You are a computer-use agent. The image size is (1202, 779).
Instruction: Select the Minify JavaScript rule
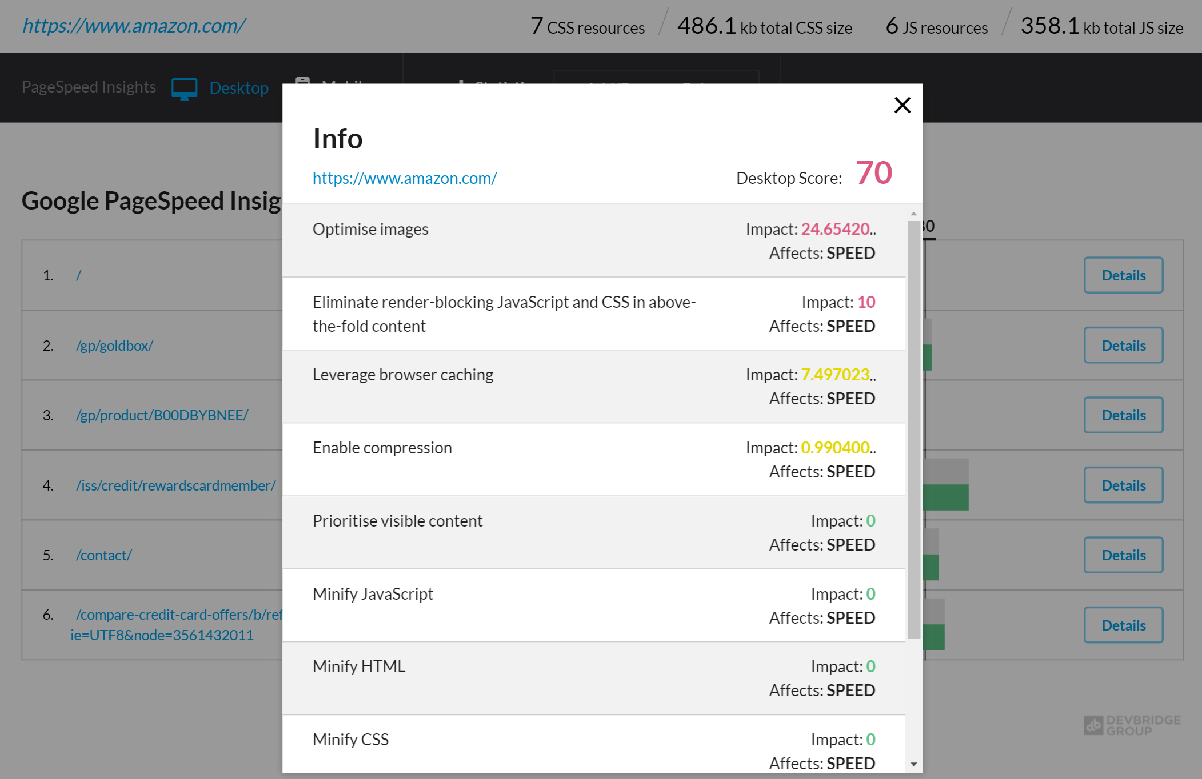click(x=594, y=605)
